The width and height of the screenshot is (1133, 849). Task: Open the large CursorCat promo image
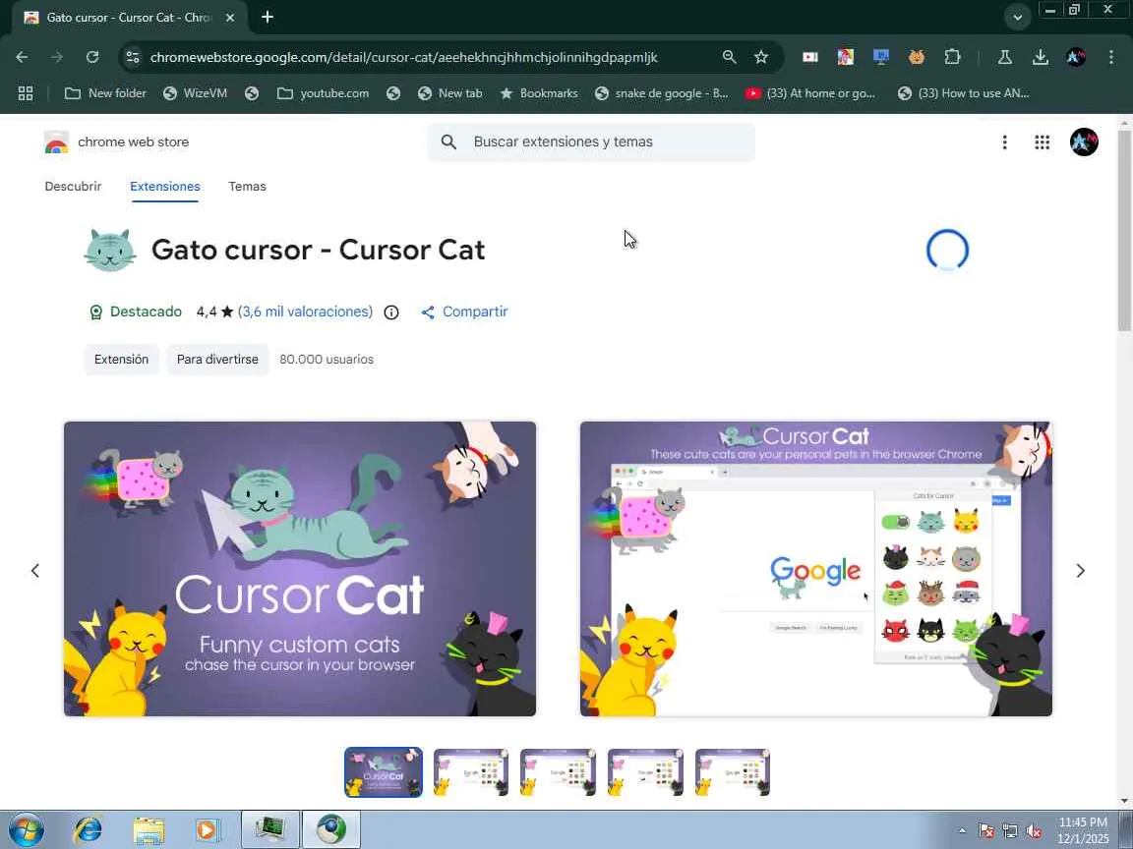pos(300,569)
